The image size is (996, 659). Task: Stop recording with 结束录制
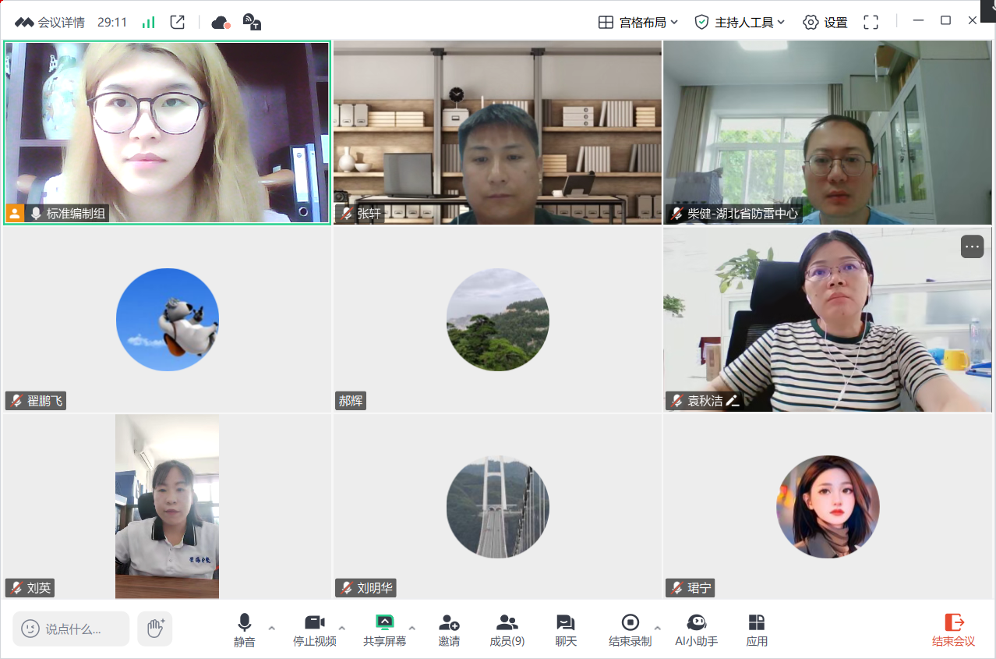[x=630, y=629]
